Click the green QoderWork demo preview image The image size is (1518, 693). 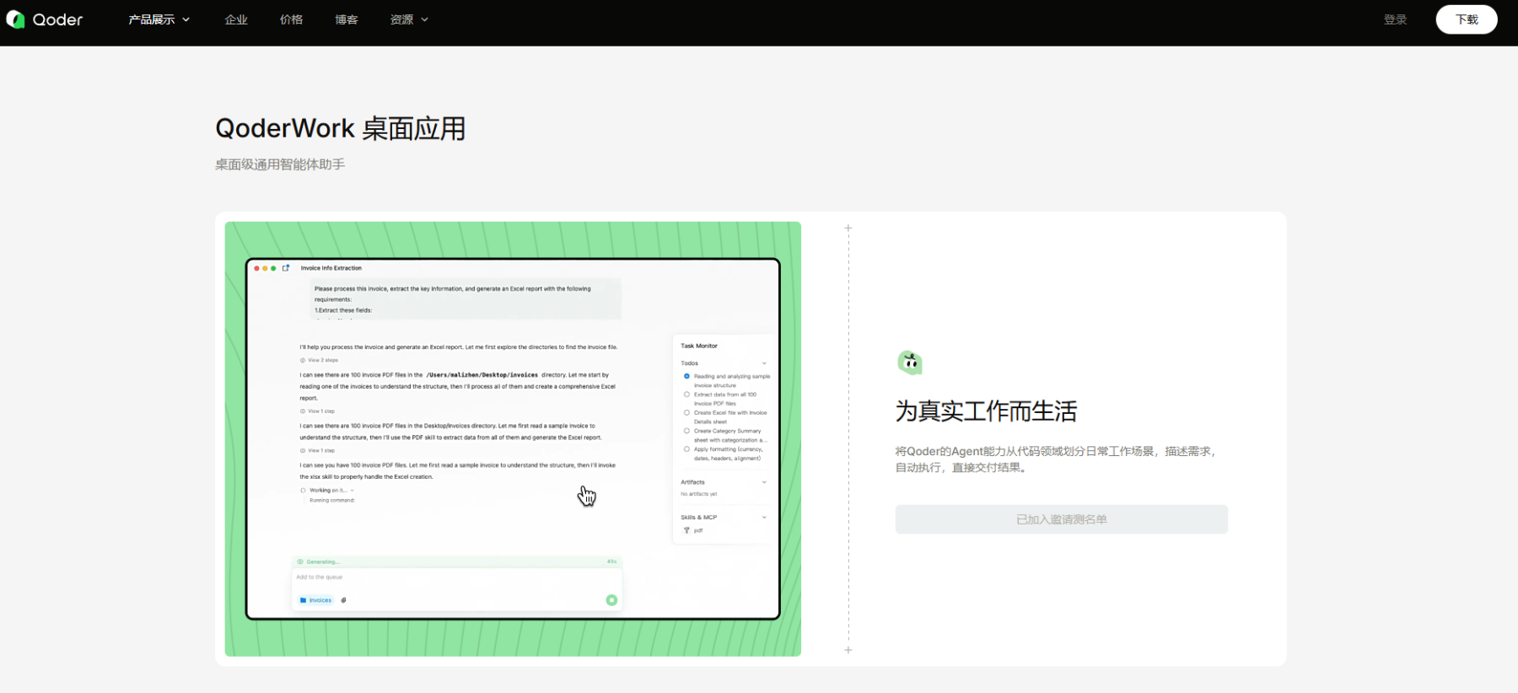[x=513, y=439]
